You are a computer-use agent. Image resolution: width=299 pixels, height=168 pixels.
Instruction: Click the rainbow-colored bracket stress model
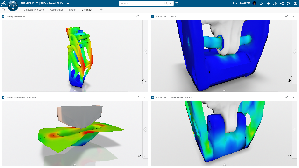pyautogui.click(x=79, y=57)
